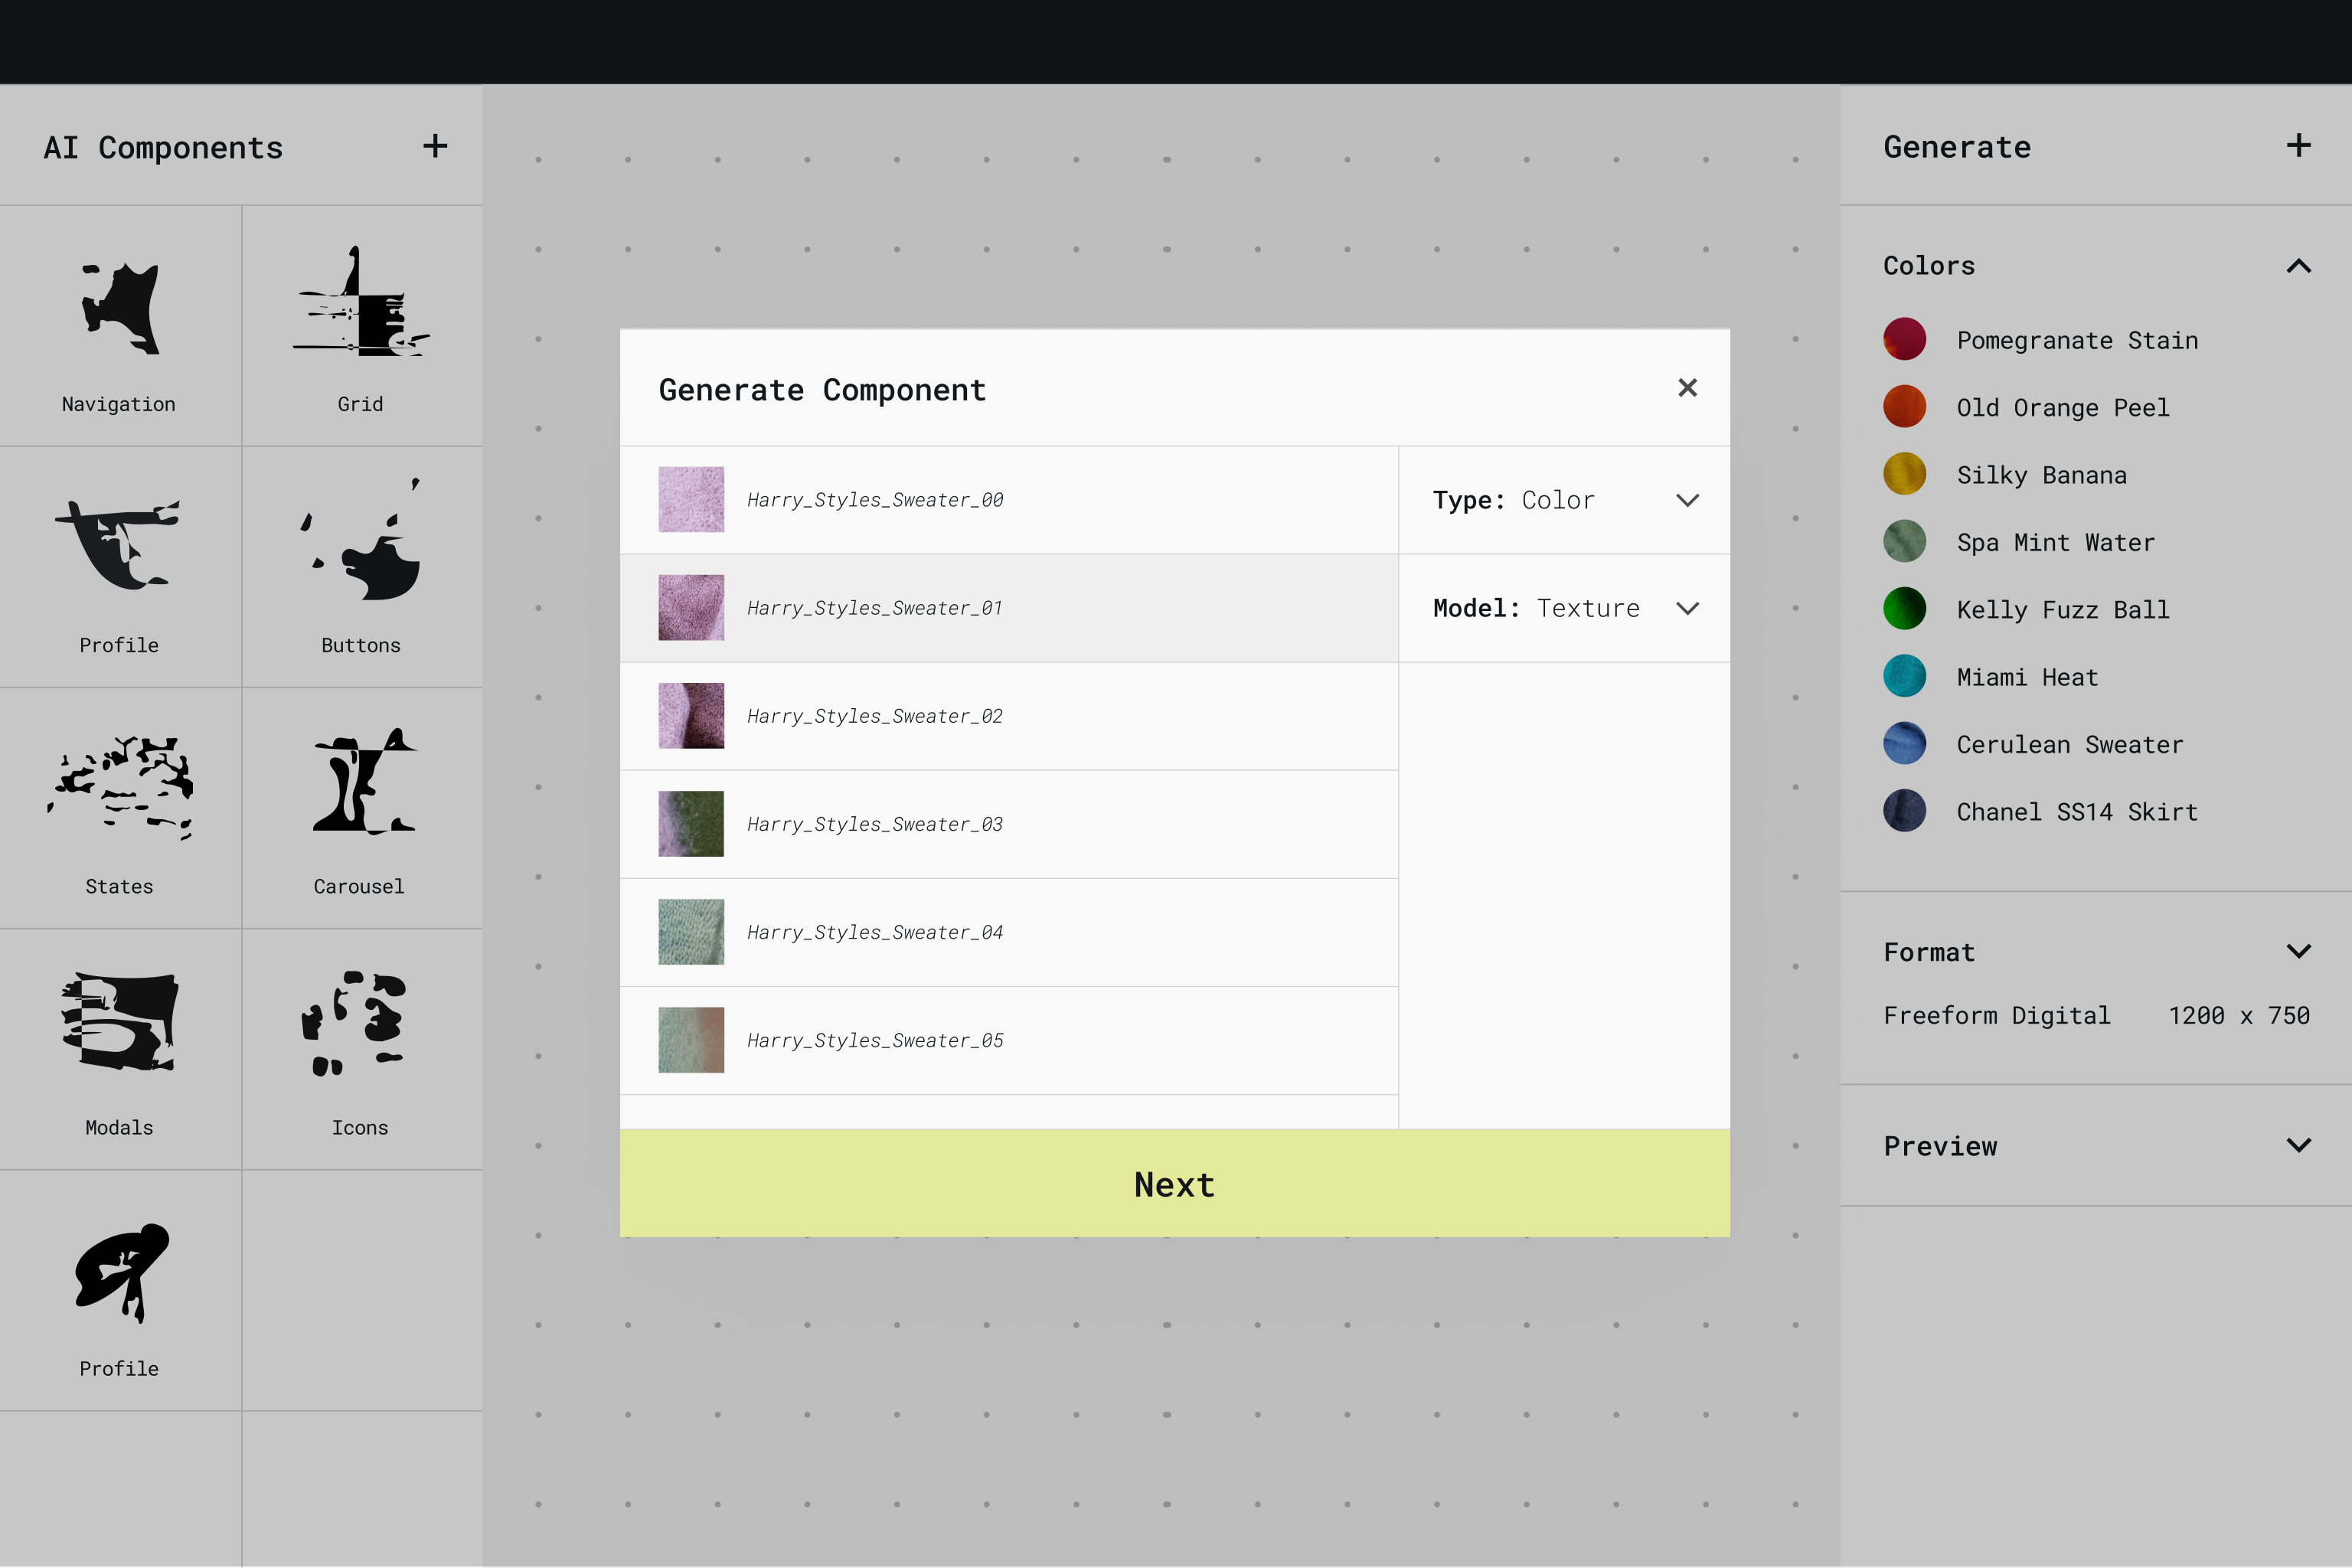Open Harry_Styles_Sweater_00 thumbnail
The image size is (2352, 1568).
691,499
